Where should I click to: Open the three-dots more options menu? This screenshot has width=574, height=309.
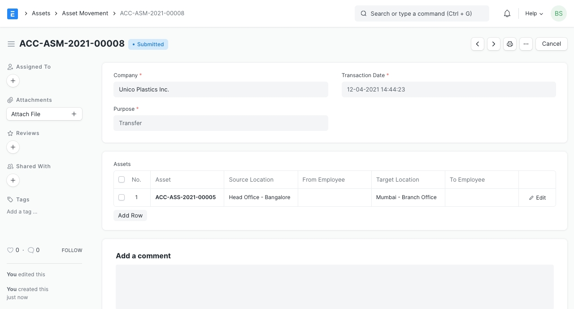(526, 44)
